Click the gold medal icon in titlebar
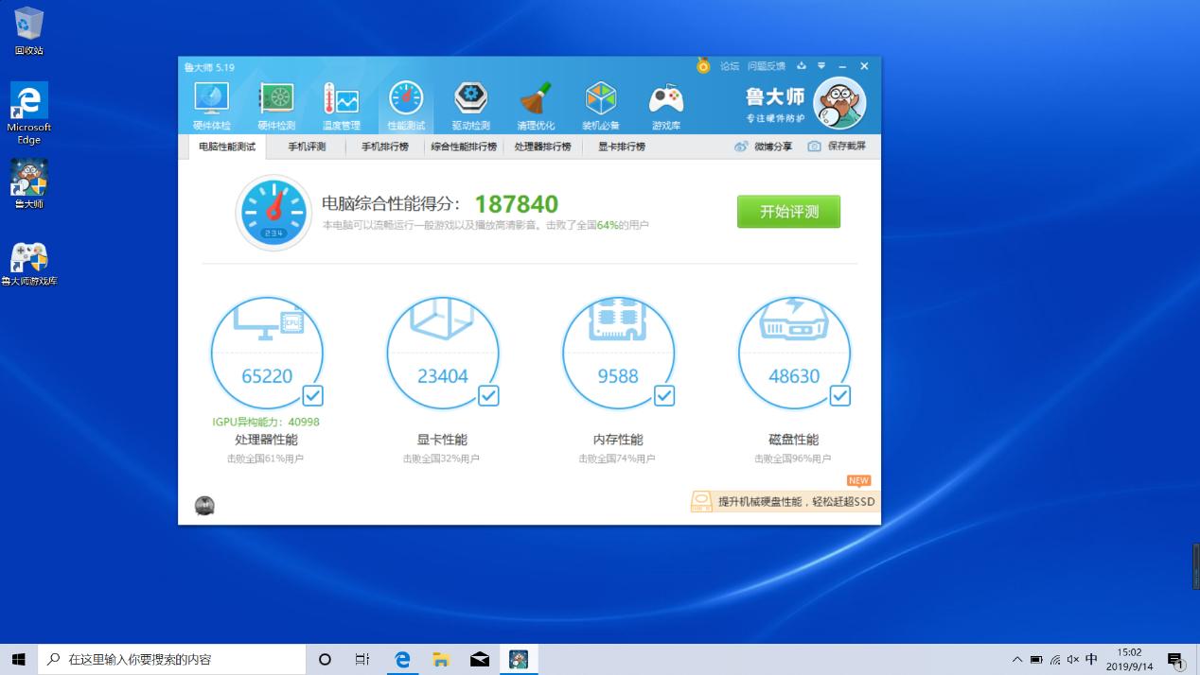The image size is (1200, 675). [701, 66]
